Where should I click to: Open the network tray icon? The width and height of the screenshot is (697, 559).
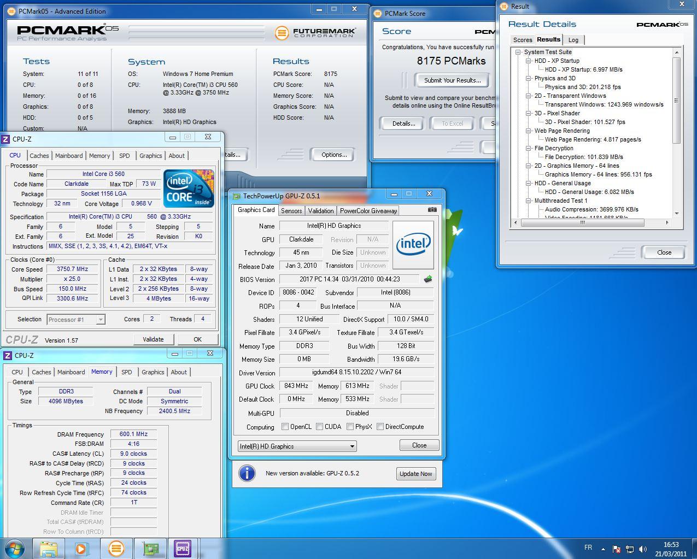point(630,549)
